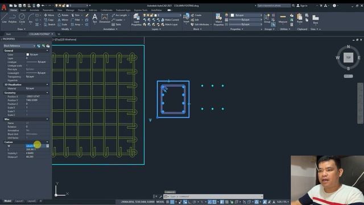
Task: Select the Polyline tool
Action: tap(13, 18)
